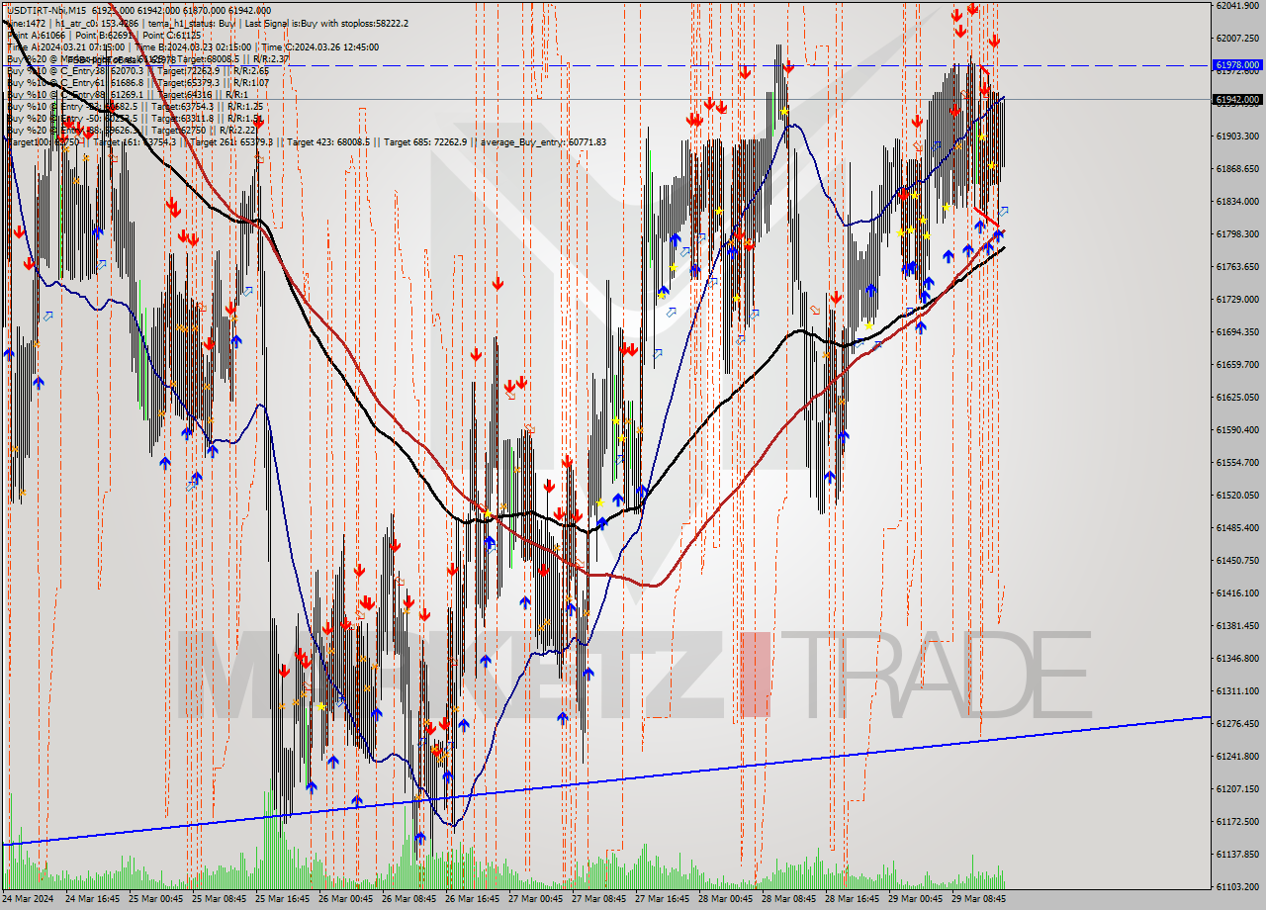Click the '29 Mar 08:45' time axis label
Screen dimensions: 1266x910
coord(979,899)
